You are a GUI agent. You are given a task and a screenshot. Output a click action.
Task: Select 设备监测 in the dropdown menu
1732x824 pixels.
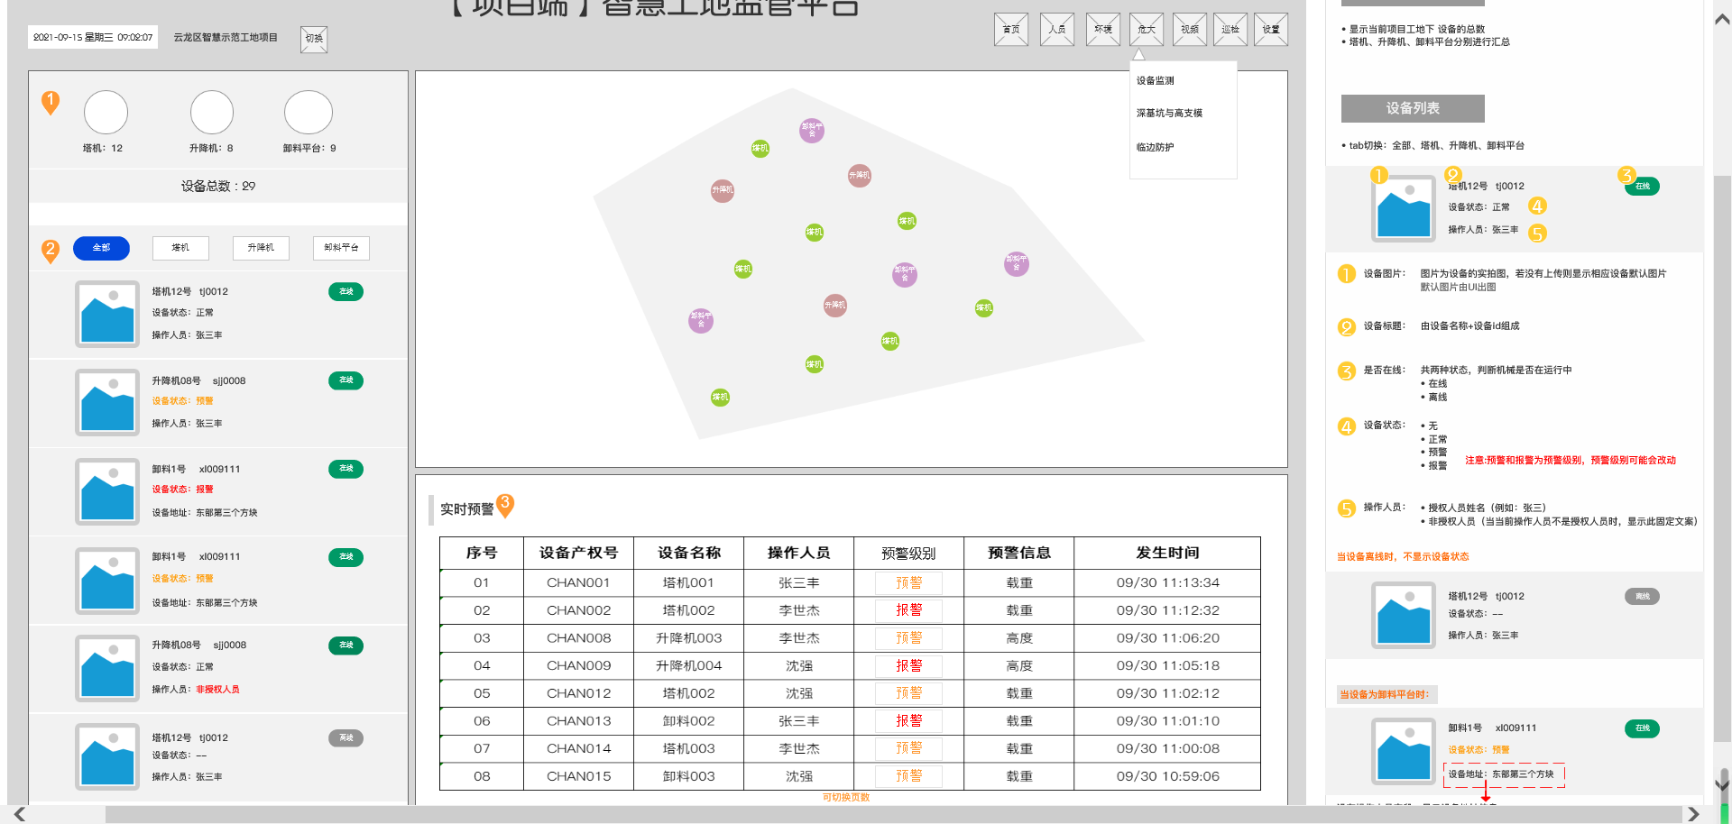tap(1155, 81)
